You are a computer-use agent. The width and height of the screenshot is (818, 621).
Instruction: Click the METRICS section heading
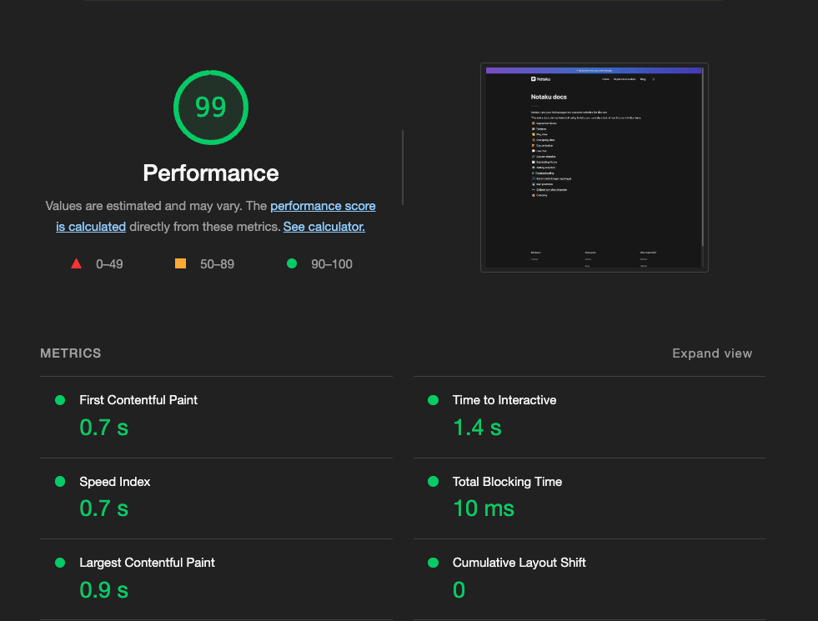coord(70,353)
